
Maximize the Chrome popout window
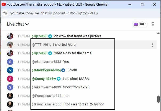point(142,5)
